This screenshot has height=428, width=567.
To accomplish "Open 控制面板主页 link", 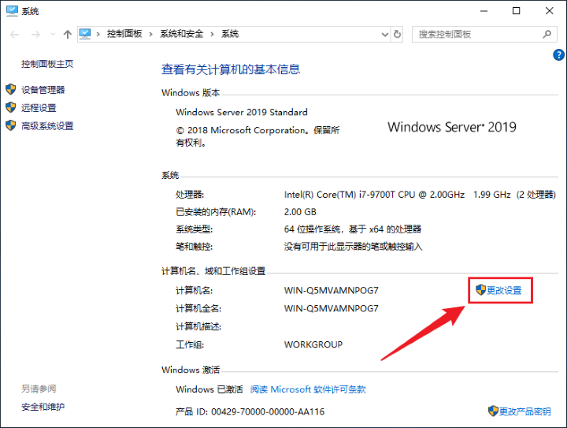I will pos(47,64).
